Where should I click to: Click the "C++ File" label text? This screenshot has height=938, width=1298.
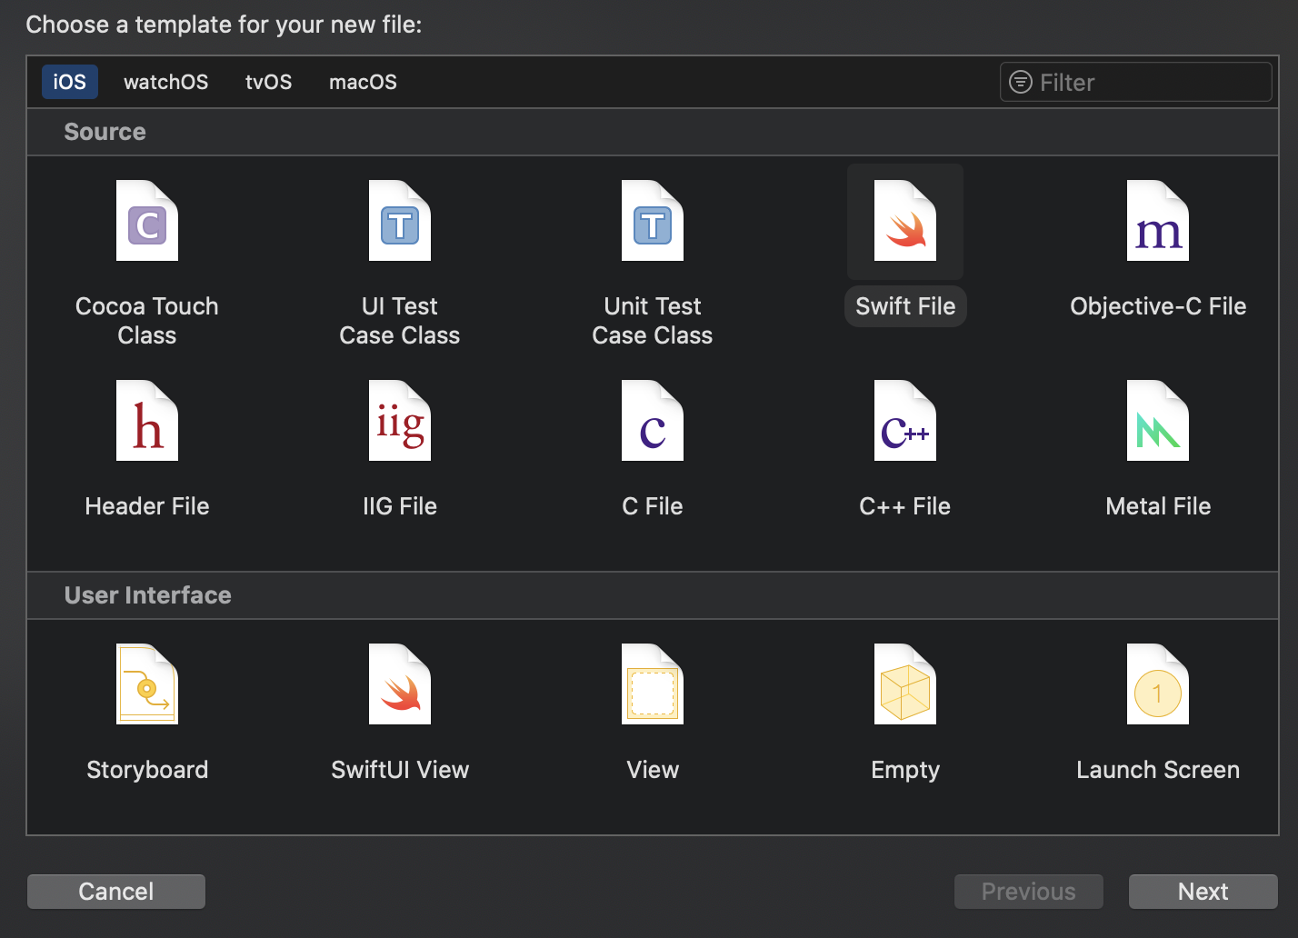905,506
